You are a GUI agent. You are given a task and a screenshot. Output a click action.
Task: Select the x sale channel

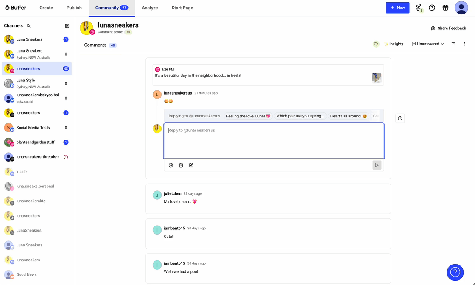(36, 172)
